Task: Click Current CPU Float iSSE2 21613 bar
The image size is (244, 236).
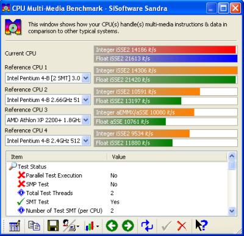Action: 165,59
